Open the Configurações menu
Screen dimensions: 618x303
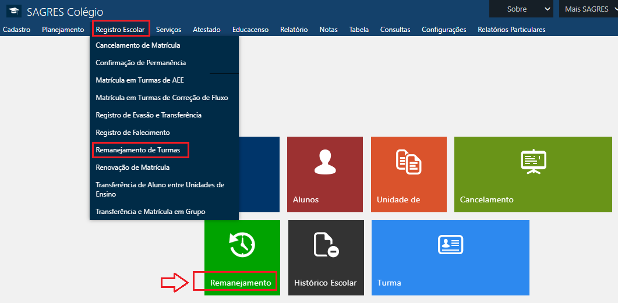(x=444, y=30)
